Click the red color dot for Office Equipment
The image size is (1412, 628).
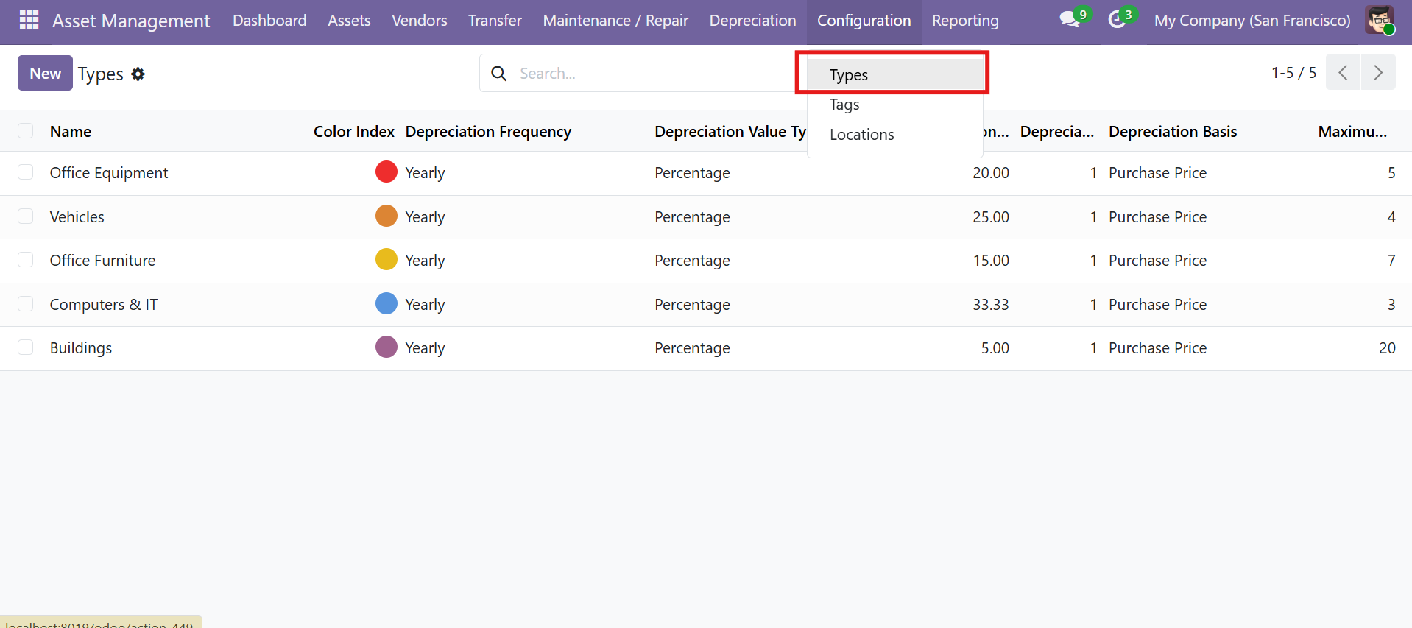tap(386, 172)
